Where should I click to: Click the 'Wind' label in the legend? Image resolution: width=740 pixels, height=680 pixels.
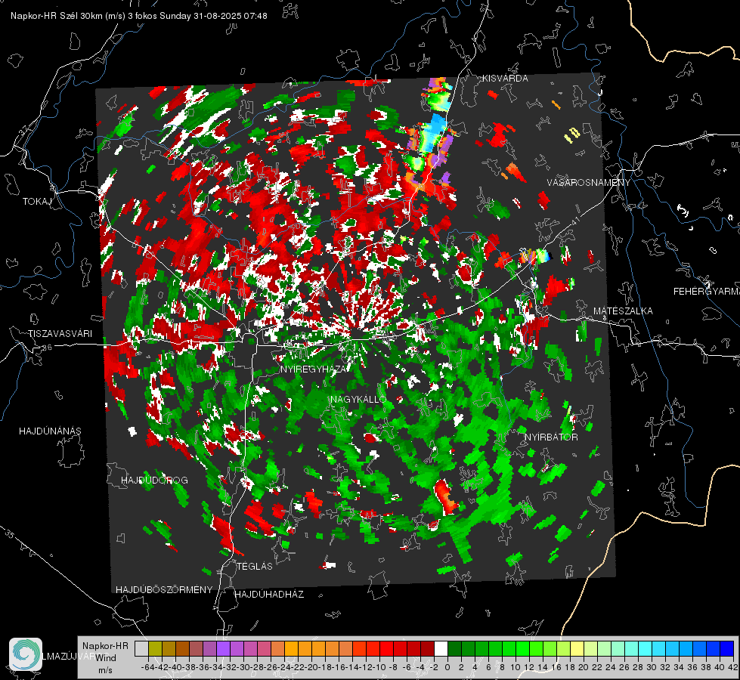pyautogui.click(x=106, y=658)
